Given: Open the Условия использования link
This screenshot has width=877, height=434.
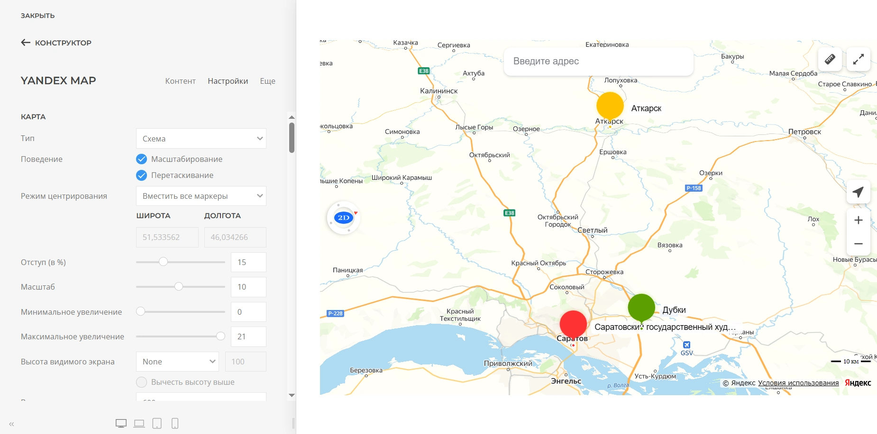Looking at the screenshot, I should [798, 383].
